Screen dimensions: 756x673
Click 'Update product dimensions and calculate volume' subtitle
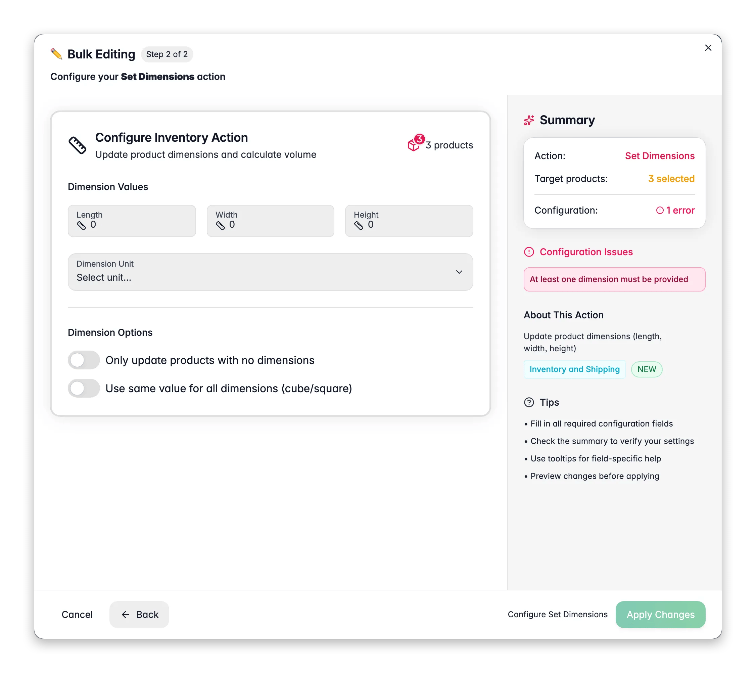click(x=206, y=155)
